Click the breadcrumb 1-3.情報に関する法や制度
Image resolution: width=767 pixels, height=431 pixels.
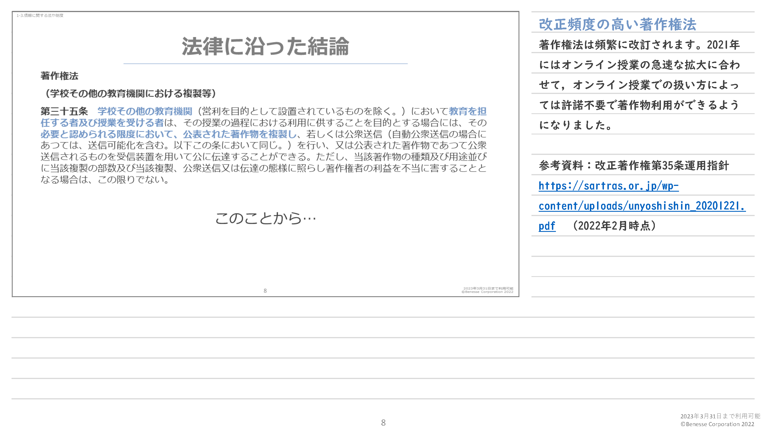click(40, 15)
